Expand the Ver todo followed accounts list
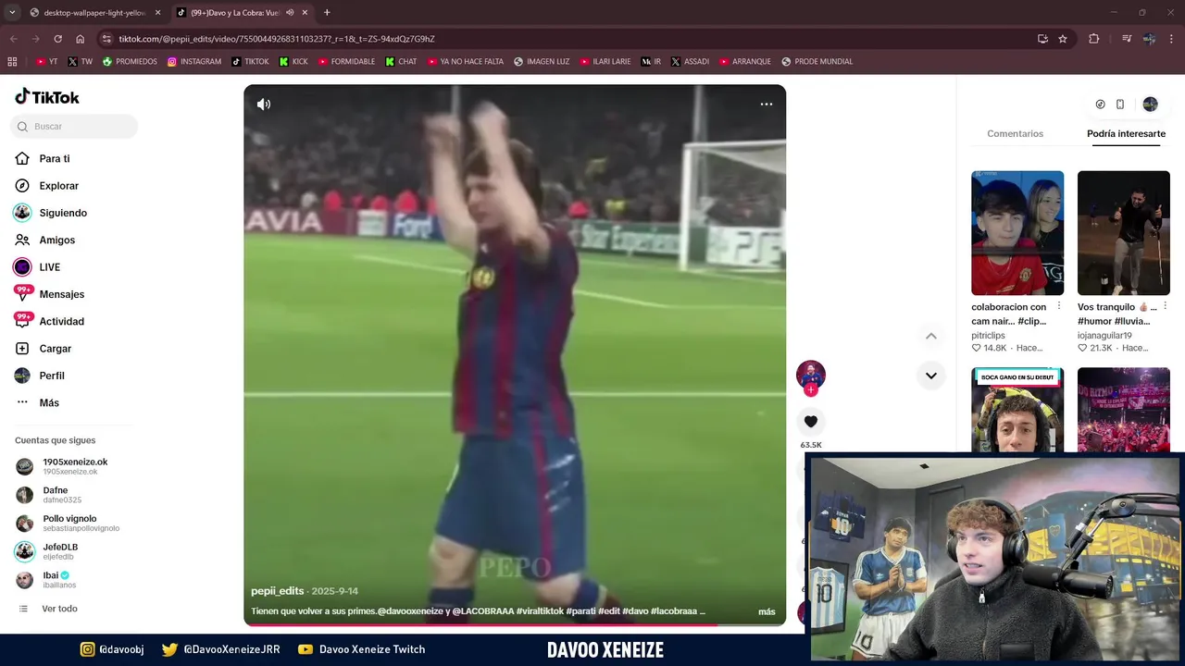1185x666 pixels. pyautogui.click(x=59, y=609)
